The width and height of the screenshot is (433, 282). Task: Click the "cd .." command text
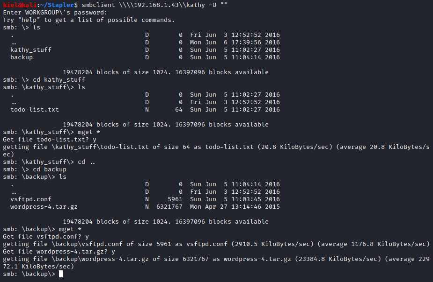[86, 162]
